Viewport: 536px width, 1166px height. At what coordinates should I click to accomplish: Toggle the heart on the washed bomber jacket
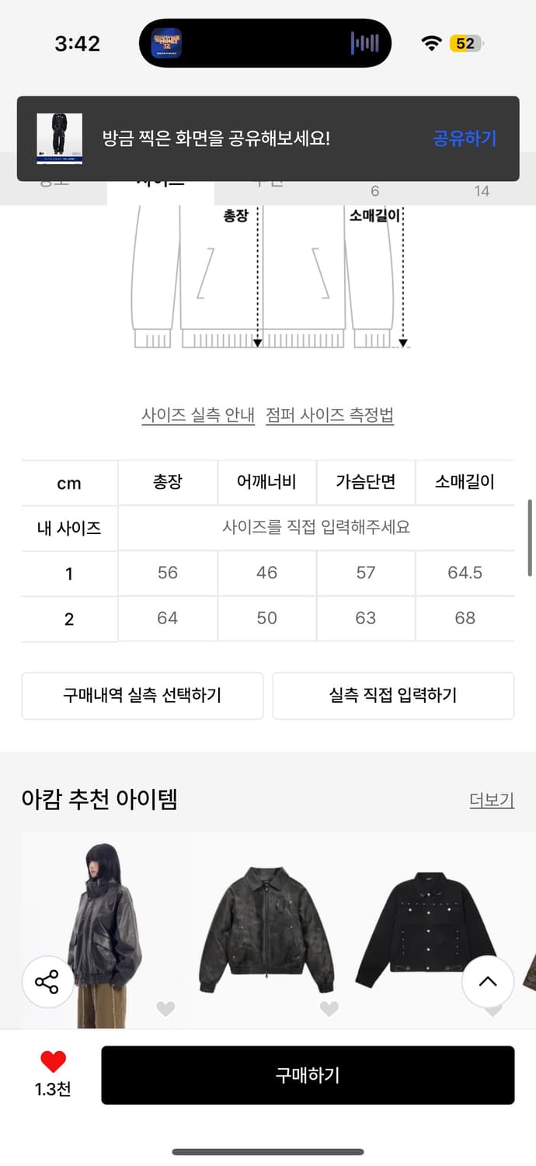[326, 1009]
